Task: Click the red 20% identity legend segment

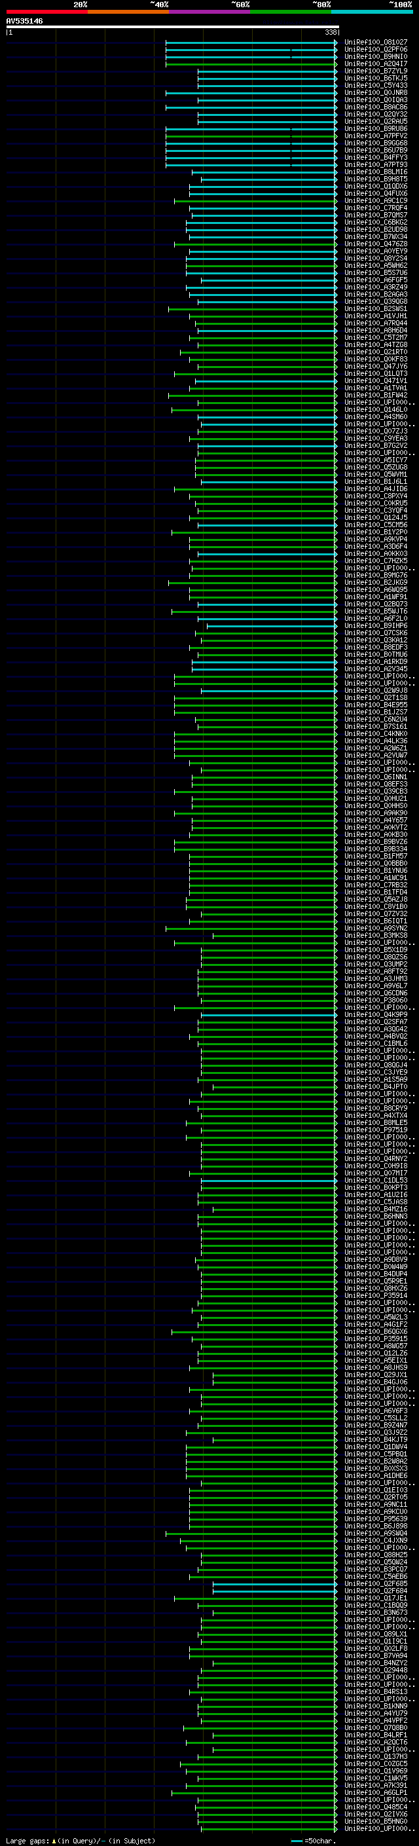Action: tap(46, 12)
